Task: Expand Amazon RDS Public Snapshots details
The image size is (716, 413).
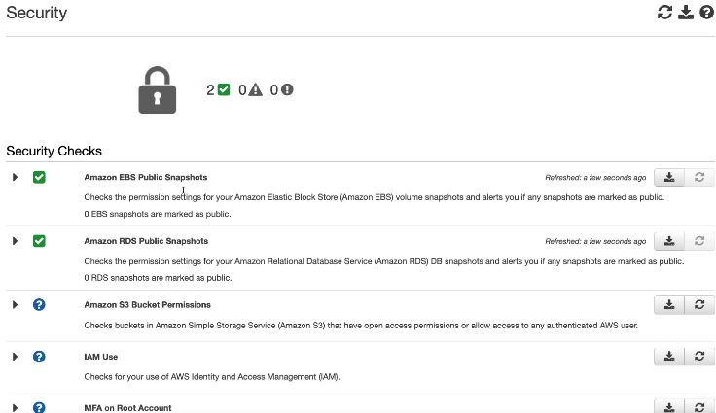Action: coord(15,241)
